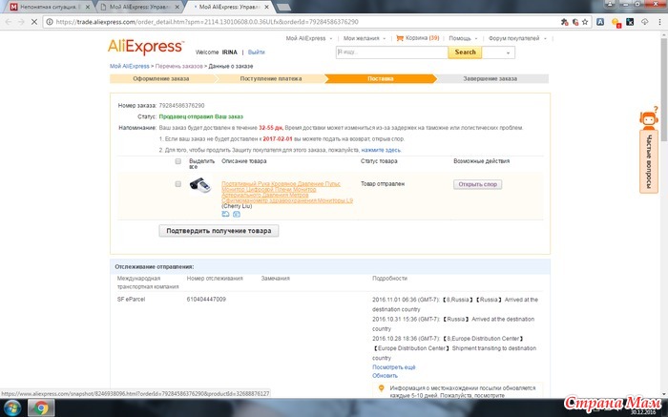Open the dark teal extension icon

point(630,22)
